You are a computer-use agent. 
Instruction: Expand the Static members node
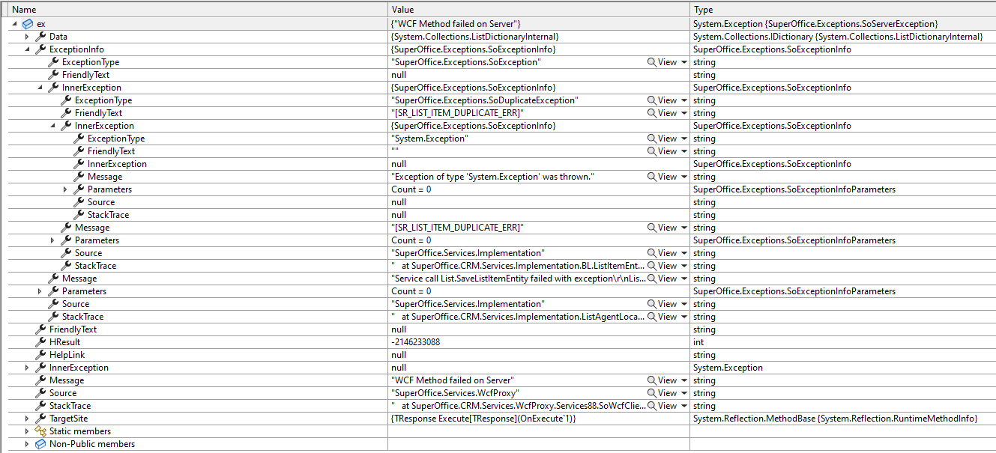pos(28,431)
